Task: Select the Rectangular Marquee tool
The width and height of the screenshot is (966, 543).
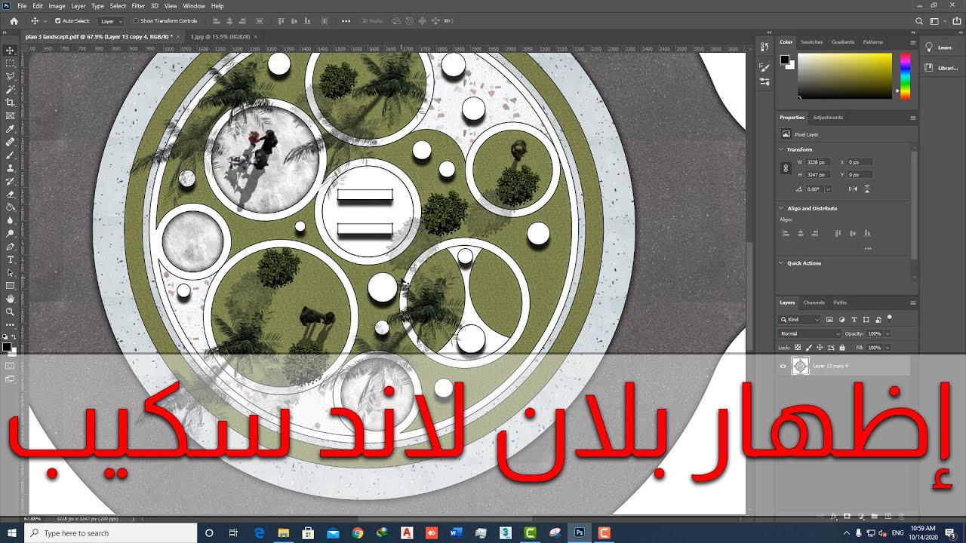Action: [10, 63]
